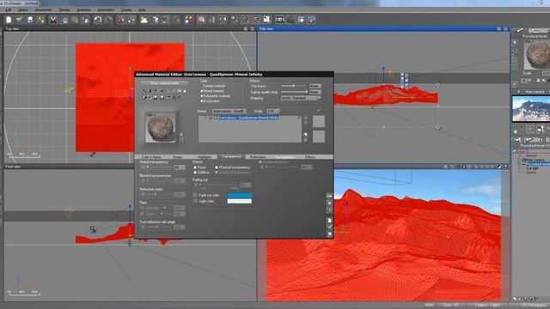Viewport: 550px width, 309px height.
Task: Click OK icon in material editor
Action: [x=329, y=196]
